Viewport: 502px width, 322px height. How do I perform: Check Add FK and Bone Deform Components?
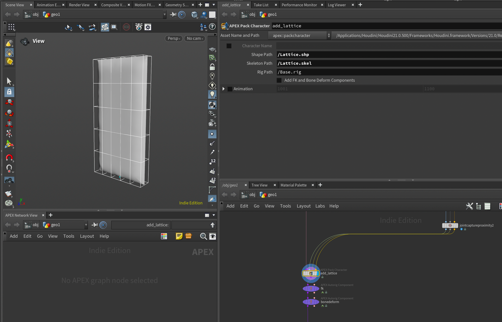point(279,80)
